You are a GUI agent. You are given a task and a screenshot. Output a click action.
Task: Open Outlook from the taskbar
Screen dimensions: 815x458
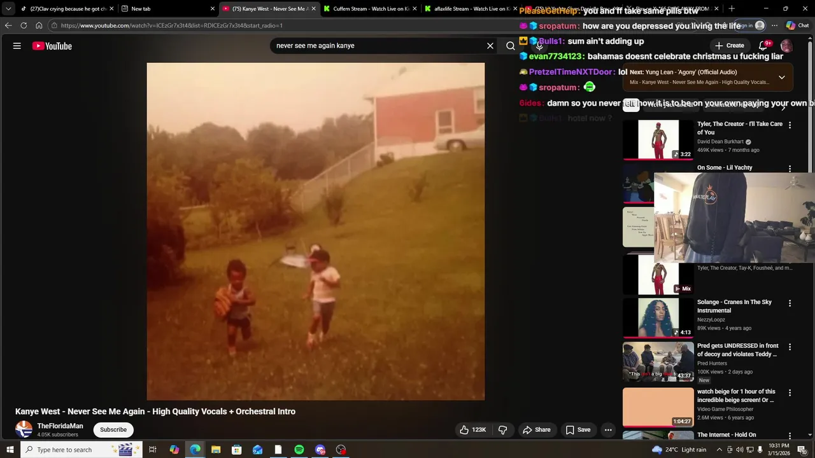tap(257, 450)
